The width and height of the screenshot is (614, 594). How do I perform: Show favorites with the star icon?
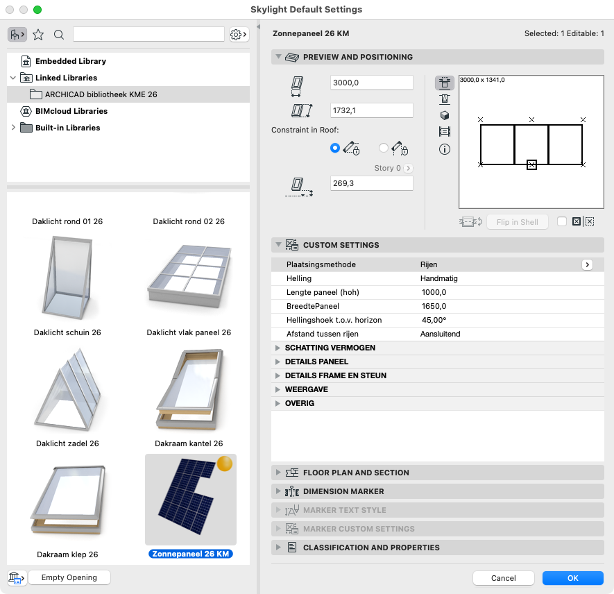tap(38, 35)
